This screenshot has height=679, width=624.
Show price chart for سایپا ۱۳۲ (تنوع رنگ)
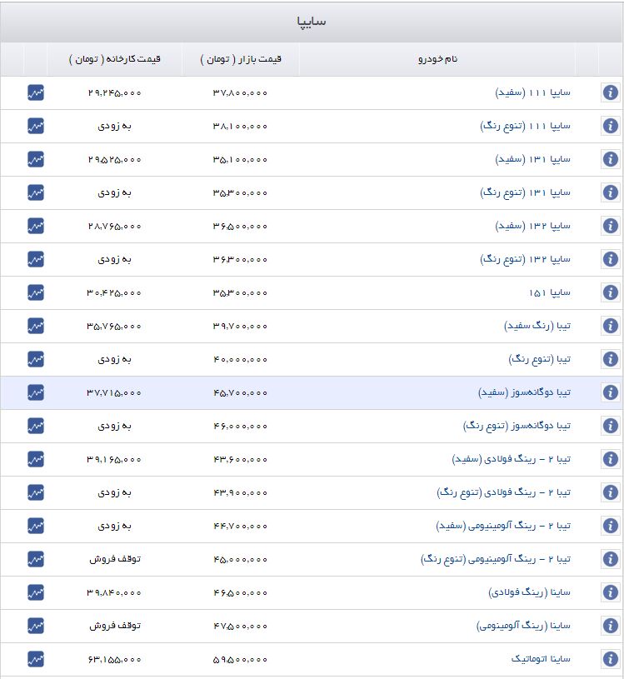click(36, 259)
